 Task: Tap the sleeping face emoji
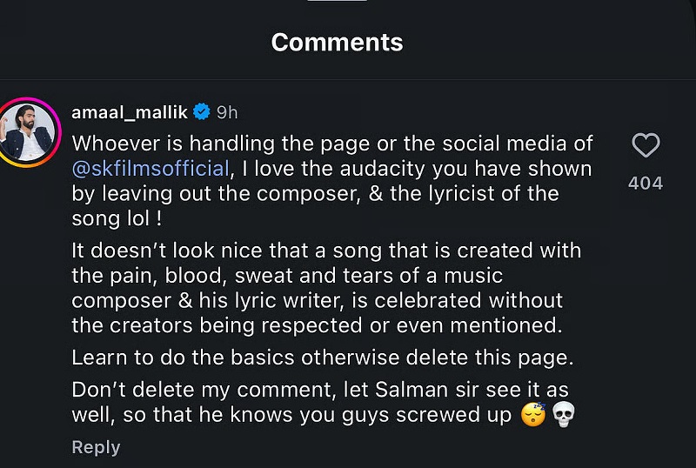click(x=533, y=414)
